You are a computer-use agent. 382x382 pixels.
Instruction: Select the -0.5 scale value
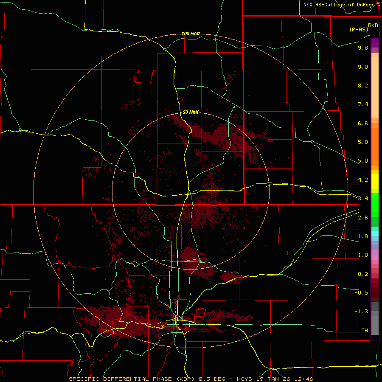pyautogui.click(x=361, y=293)
